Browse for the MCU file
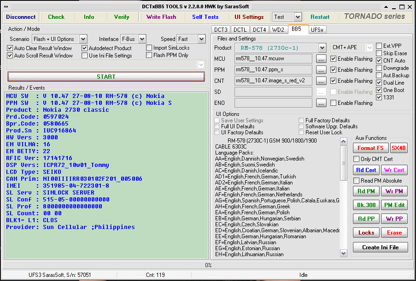The image size is (416, 281). (x=321, y=59)
